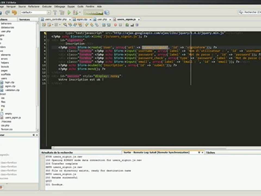Click second editor toolbar icon with arrow

tap(49, 25)
